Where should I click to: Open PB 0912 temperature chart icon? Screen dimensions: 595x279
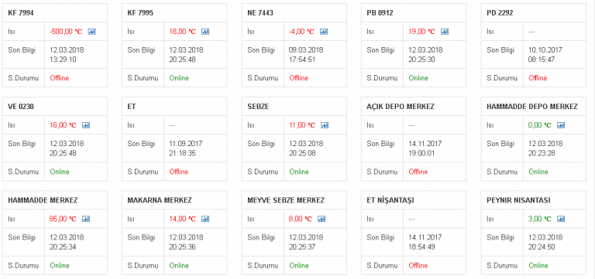coord(445,32)
